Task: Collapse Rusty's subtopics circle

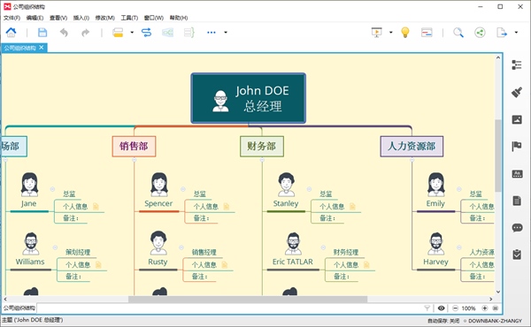Action: pyautogui.click(x=181, y=247)
